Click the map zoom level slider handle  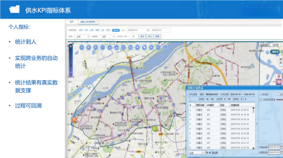click(71, 65)
